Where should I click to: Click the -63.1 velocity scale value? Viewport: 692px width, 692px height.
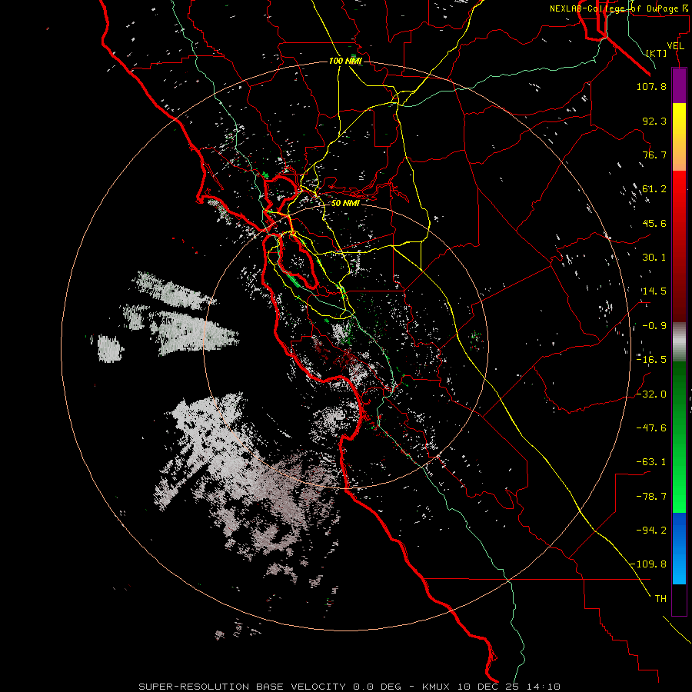point(651,462)
